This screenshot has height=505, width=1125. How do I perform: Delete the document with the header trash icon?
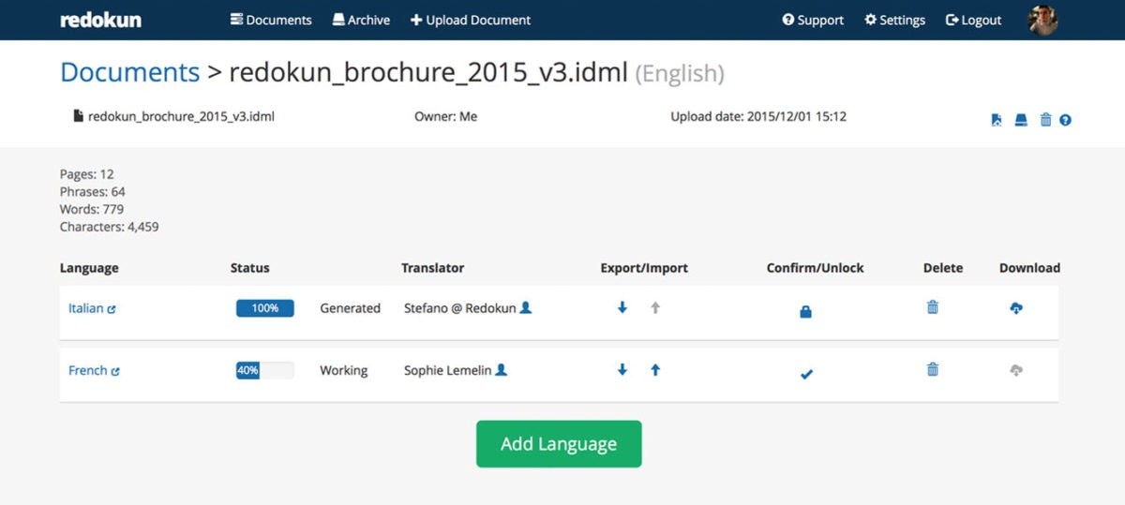point(1046,120)
